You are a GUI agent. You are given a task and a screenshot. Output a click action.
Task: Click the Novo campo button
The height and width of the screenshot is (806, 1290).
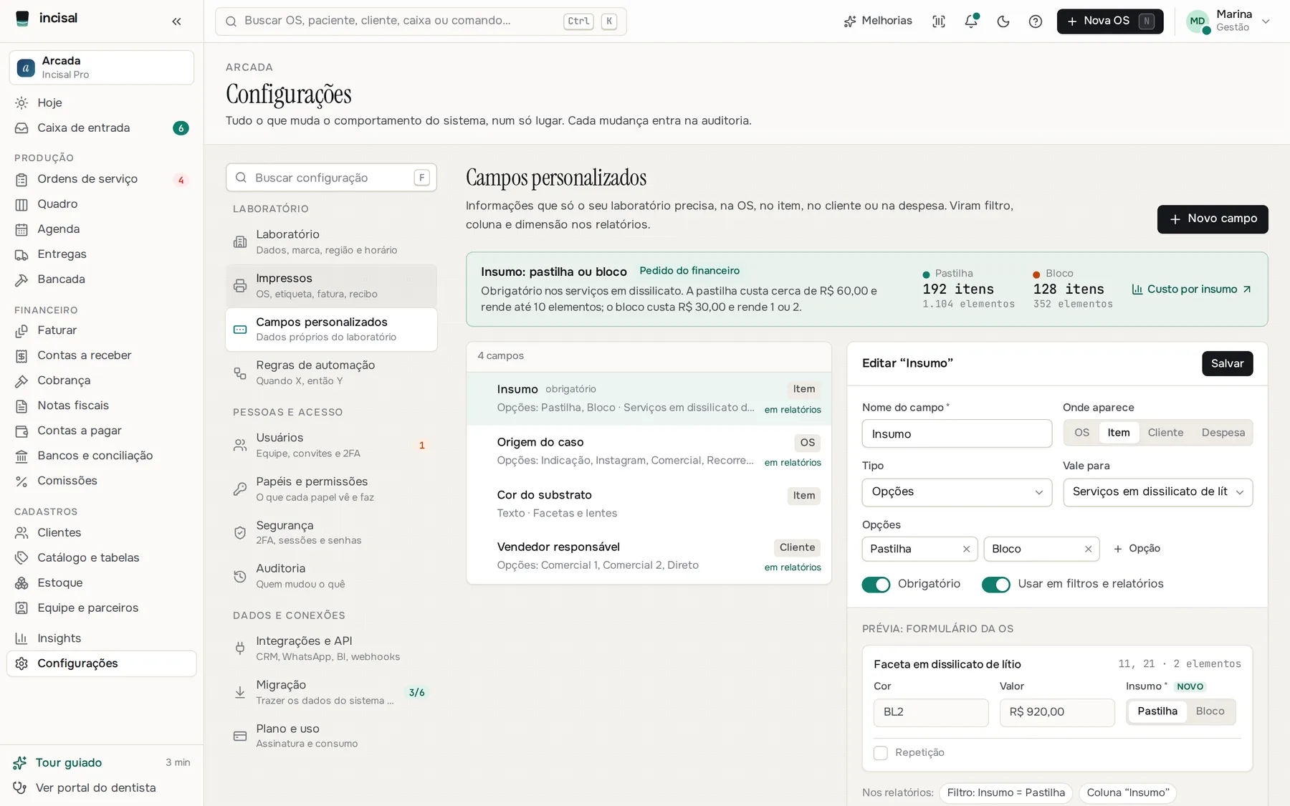(x=1213, y=219)
